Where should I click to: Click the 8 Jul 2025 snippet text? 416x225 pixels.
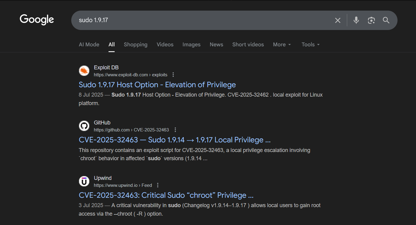click(x=201, y=99)
